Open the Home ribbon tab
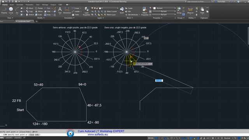 [5, 5]
